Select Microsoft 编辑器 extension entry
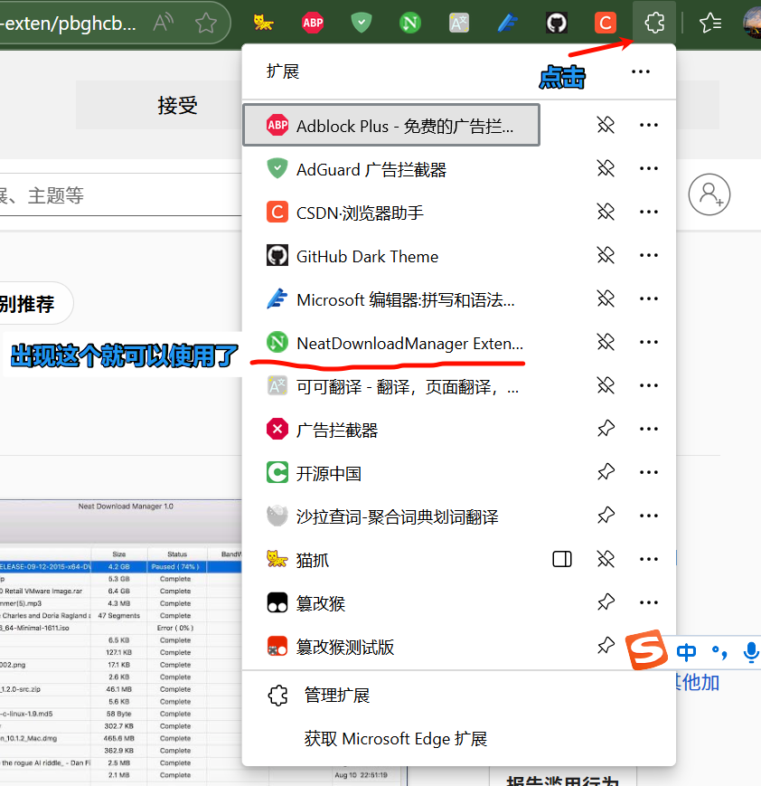Screen dimensions: 761x786 pyautogui.click(x=391, y=299)
